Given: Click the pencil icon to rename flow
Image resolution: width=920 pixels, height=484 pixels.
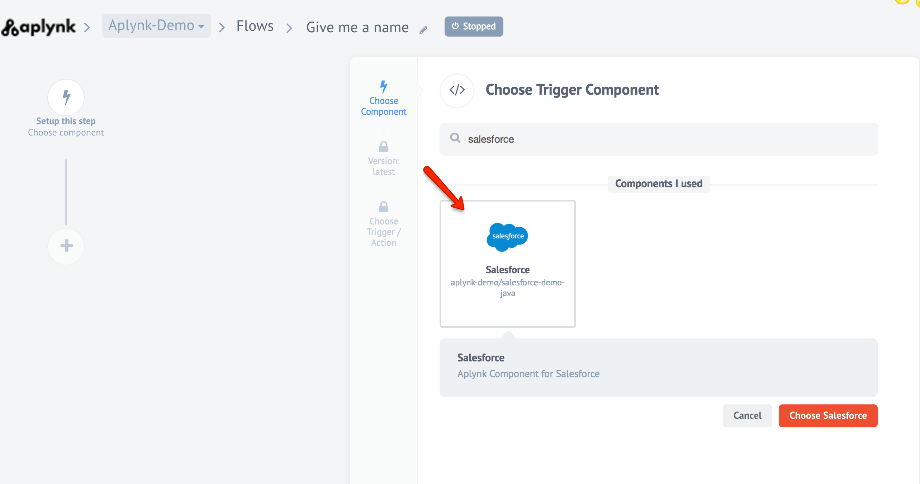Looking at the screenshot, I should [x=423, y=30].
